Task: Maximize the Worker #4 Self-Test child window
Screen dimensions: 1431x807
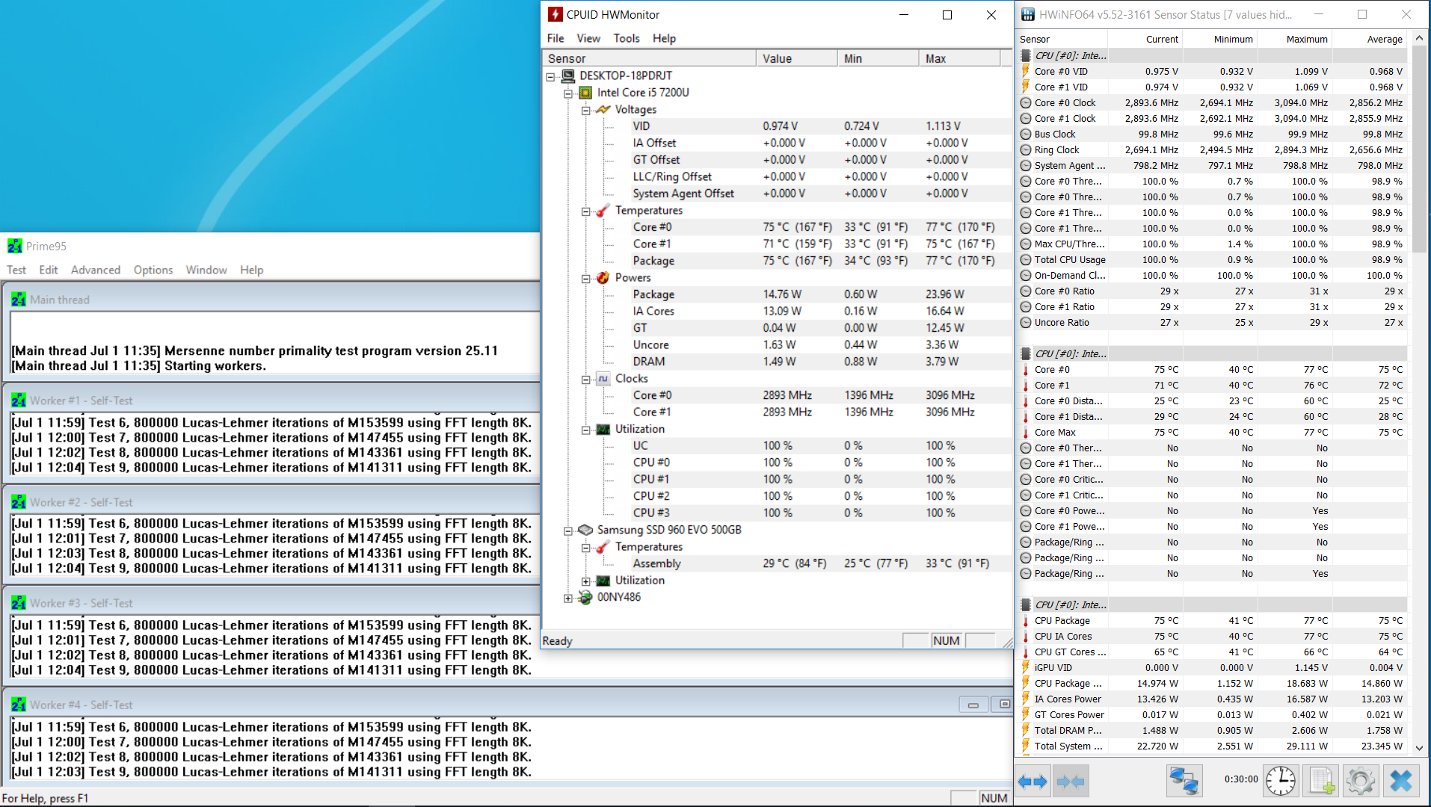Action: click(x=1004, y=705)
